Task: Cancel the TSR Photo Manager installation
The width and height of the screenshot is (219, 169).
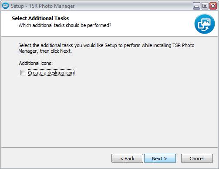Action: [197, 159]
